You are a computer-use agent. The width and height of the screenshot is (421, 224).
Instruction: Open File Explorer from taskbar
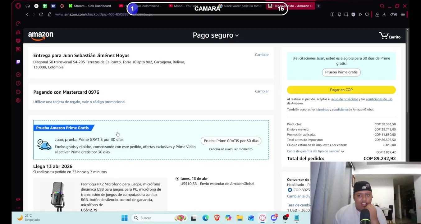[x=240, y=218]
